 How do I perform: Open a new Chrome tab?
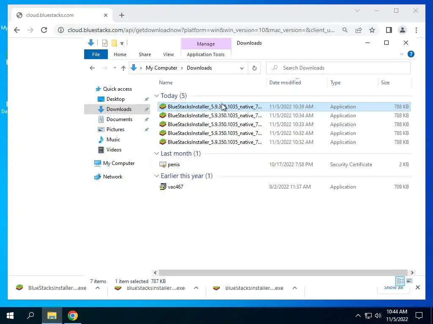pyautogui.click(x=122, y=15)
